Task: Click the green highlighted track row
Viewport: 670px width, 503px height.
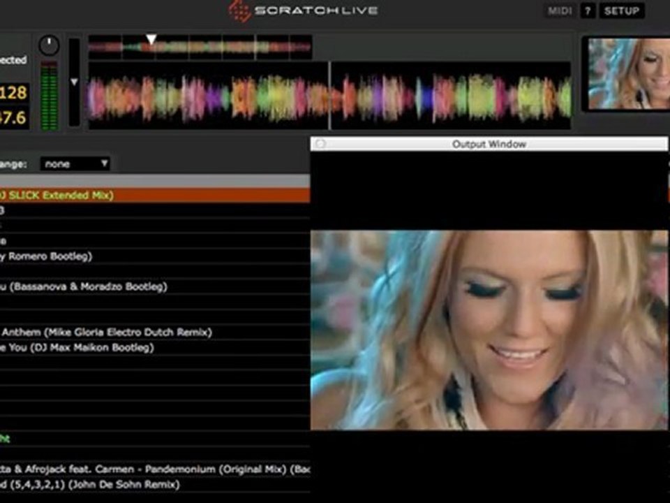Action: click(155, 439)
